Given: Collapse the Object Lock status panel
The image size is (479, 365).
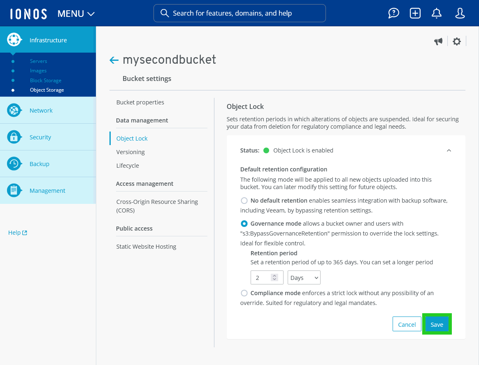Looking at the screenshot, I should click(449, 150).
